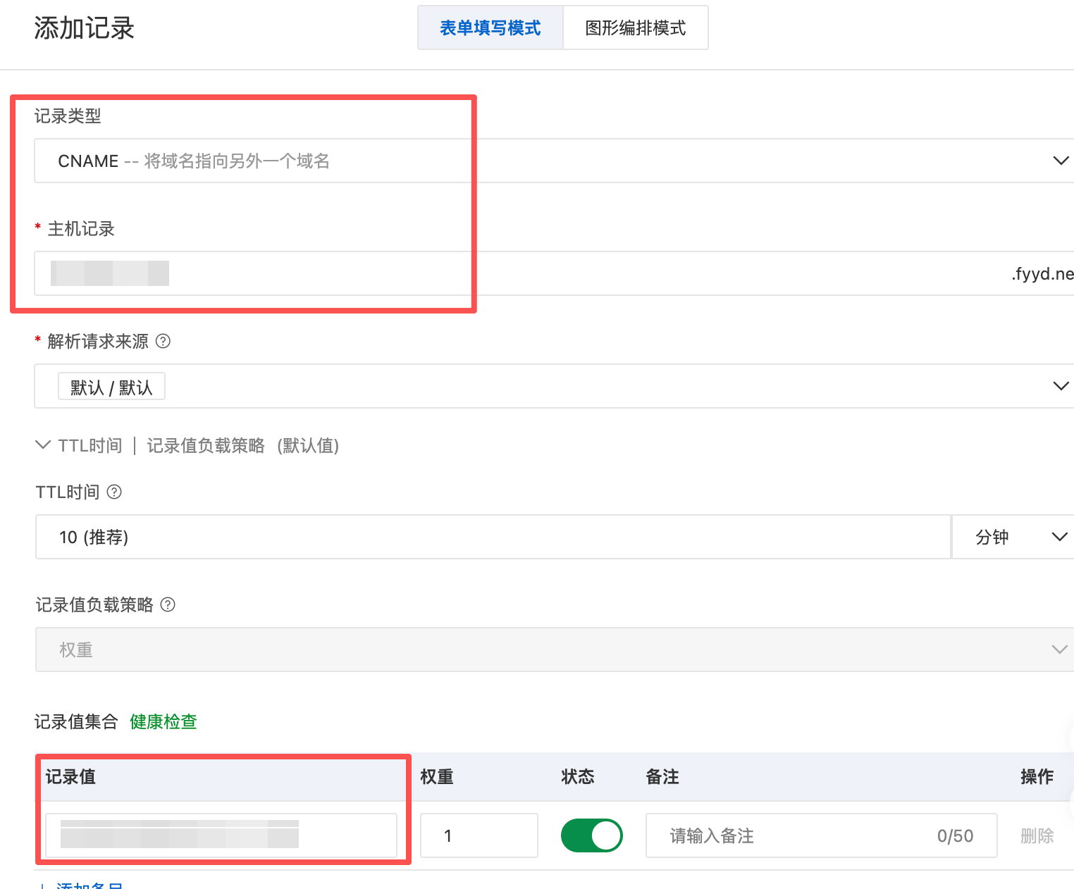Click help icon next to TTL时间
Screen dimensions: 1074x889
[x=114, y=492]
